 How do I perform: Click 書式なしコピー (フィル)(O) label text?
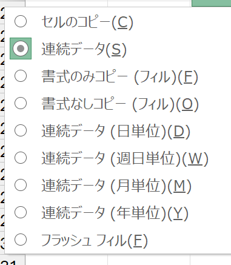120,104
